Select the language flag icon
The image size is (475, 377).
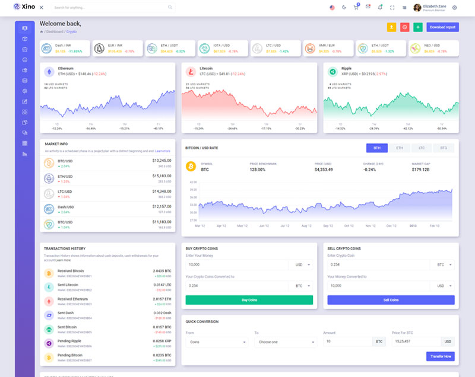(331, 8)
